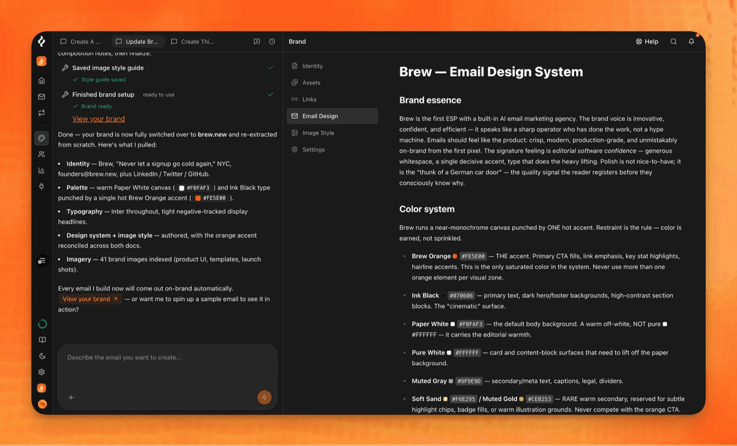This screenshot has height=446, width=737.
Task: Click the round sidebar list toggle icon
Action: point(41,260)
